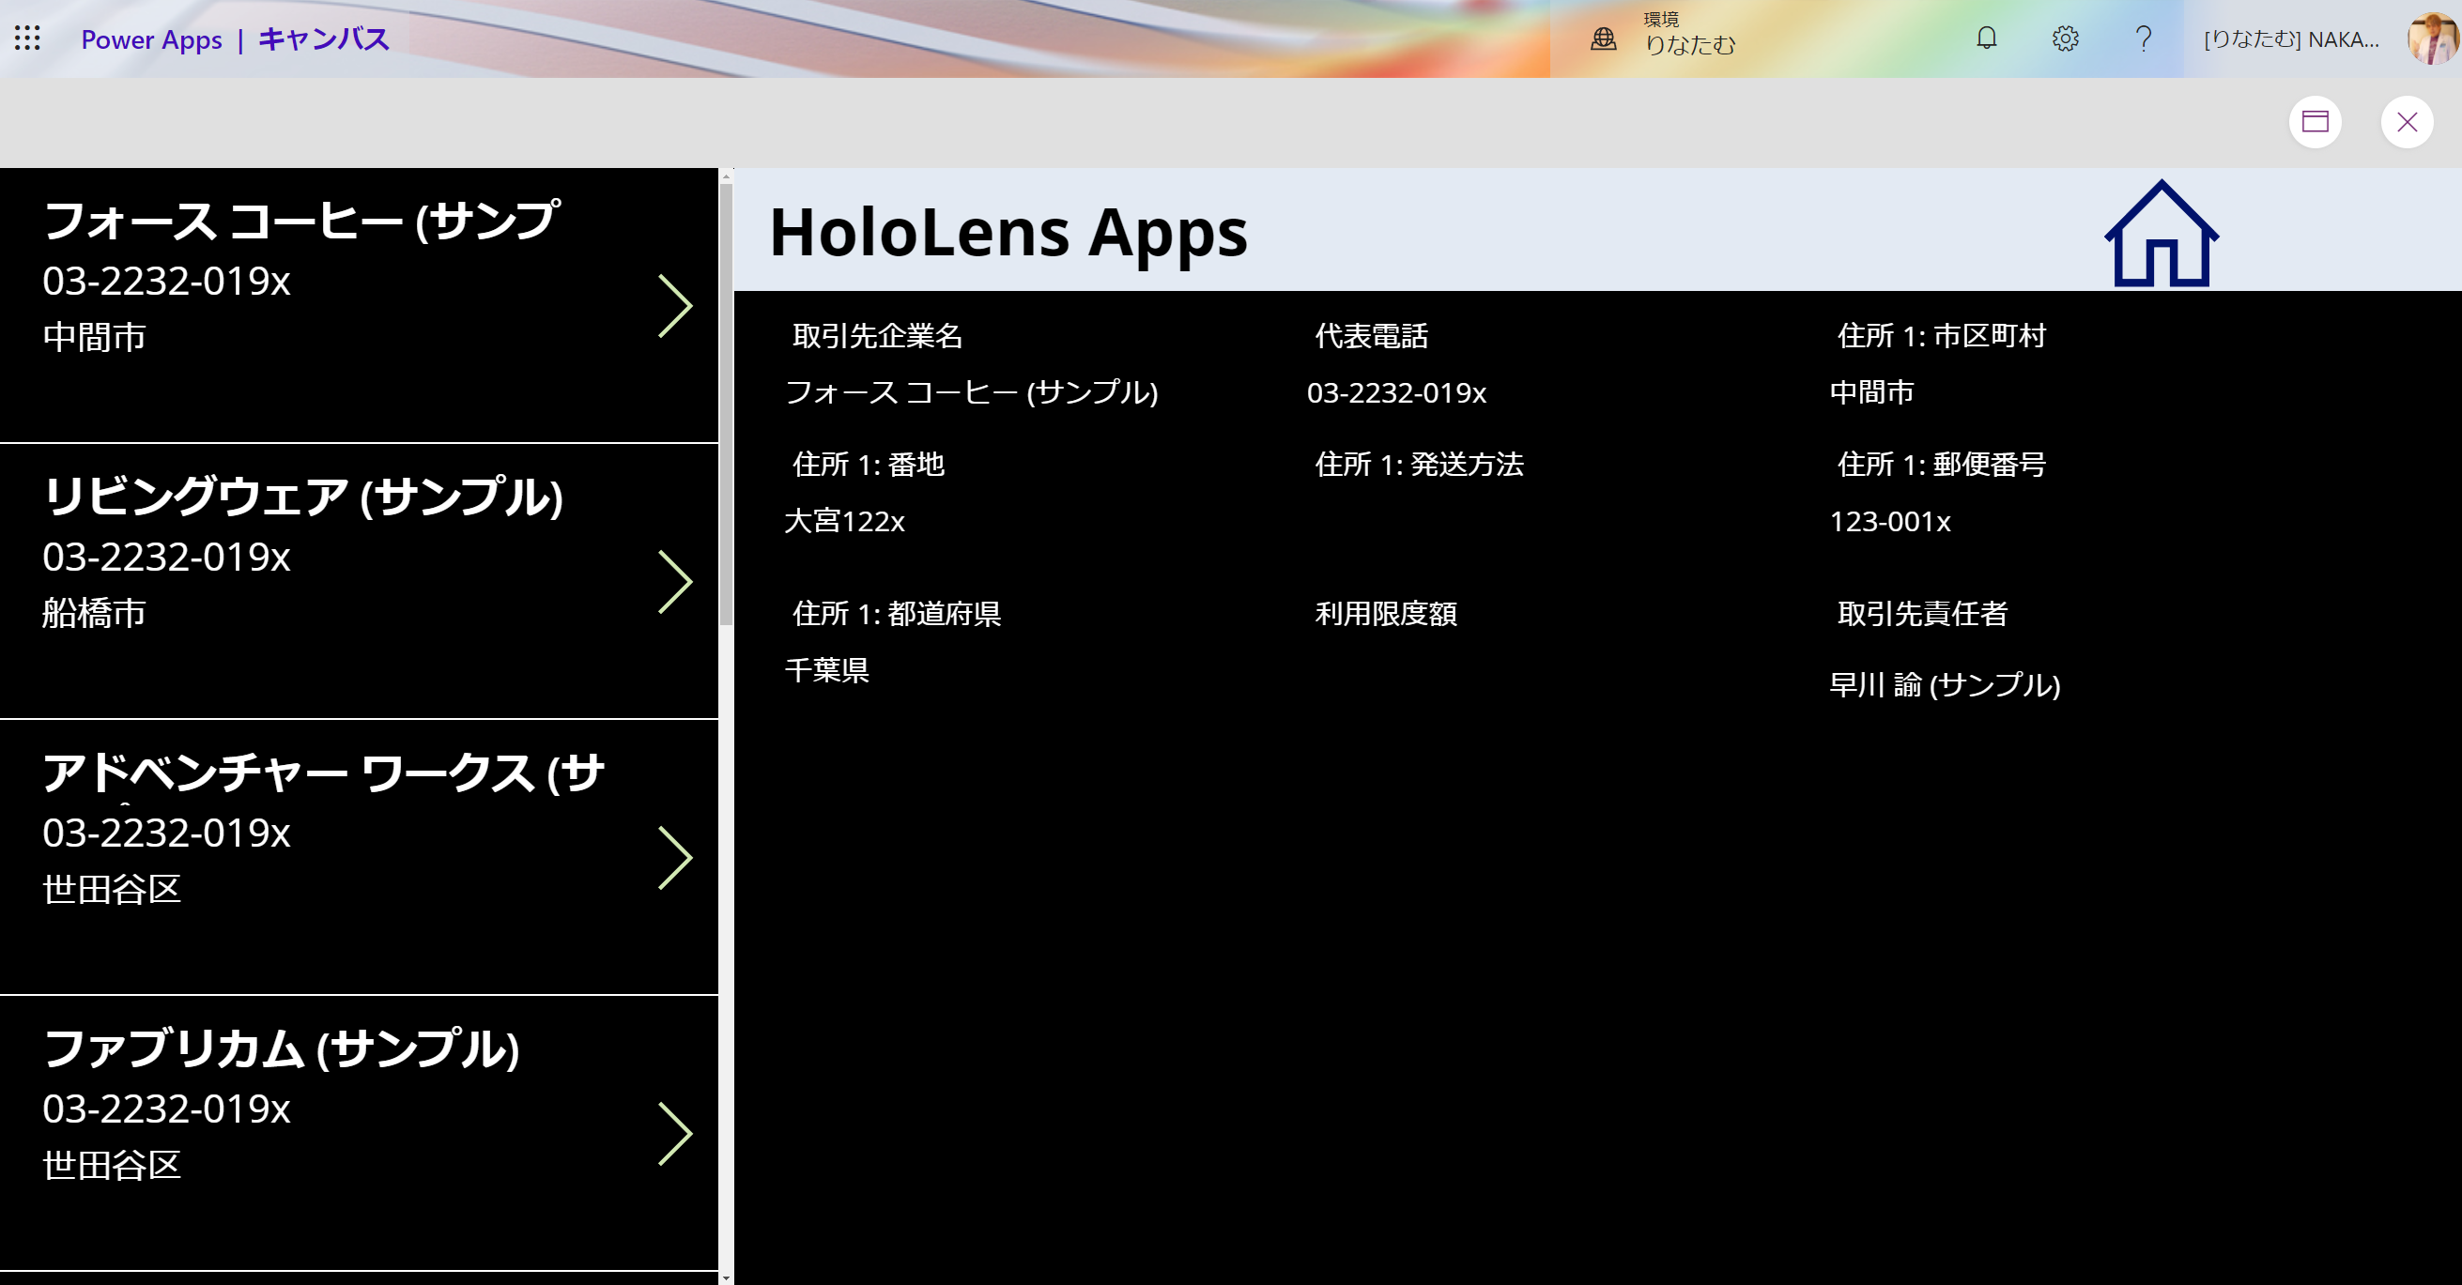
Task: Click the home icon in HoloLens Apps header
Action: [2160, 235]
